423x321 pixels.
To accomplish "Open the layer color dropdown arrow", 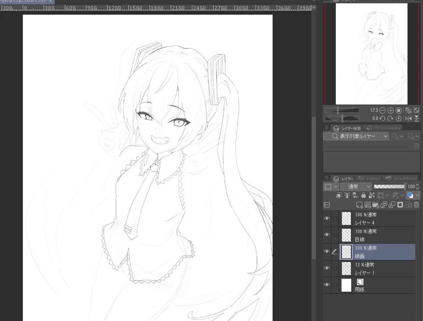I will (417, 195).
